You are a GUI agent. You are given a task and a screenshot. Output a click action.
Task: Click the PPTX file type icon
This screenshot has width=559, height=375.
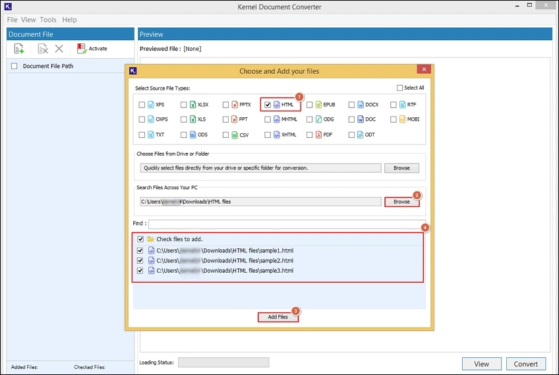(x=235, y=104)
